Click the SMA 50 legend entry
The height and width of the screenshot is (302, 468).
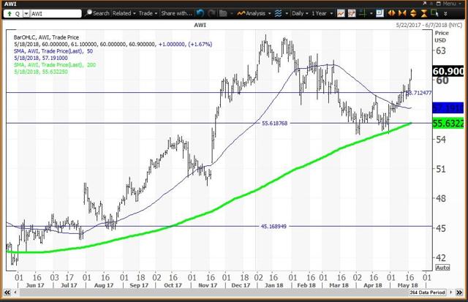53,51
